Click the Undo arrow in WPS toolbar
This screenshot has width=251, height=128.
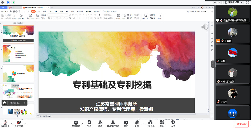point(22,11)
